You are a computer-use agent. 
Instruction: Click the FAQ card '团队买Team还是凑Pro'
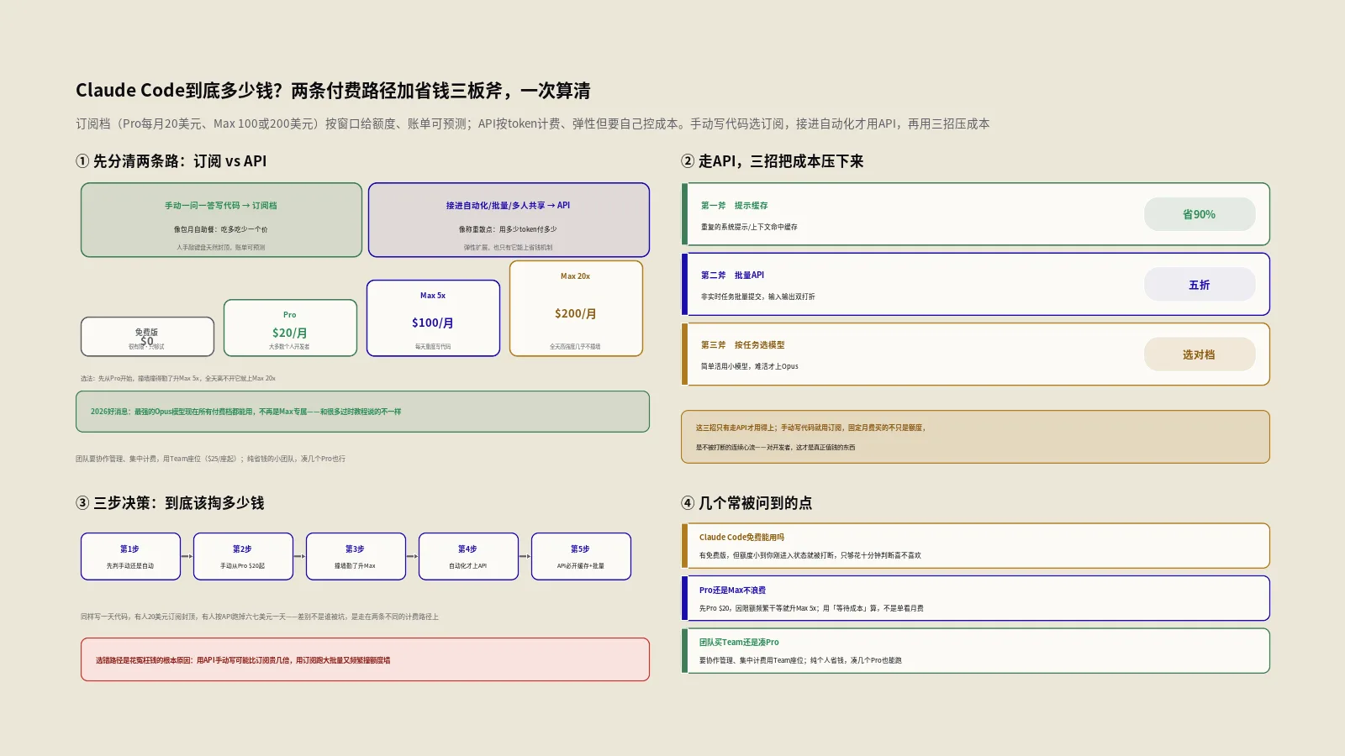click(975, 651)
